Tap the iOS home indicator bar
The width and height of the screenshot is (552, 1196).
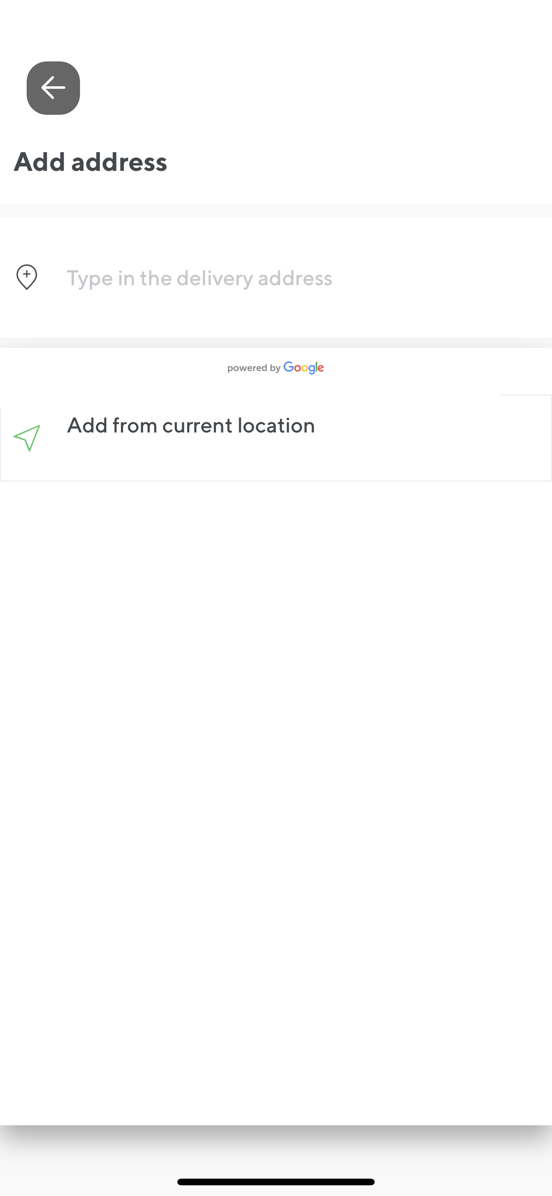[x=276, y=1182]
